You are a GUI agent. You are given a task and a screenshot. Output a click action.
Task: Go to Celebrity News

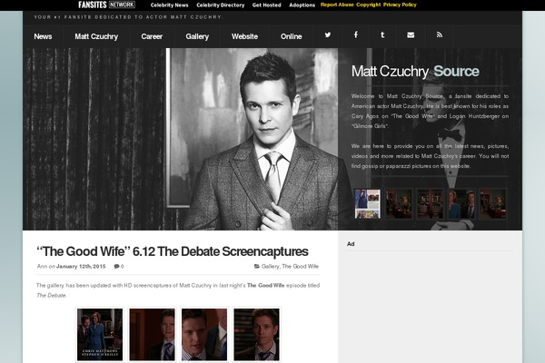click(169, 5)
